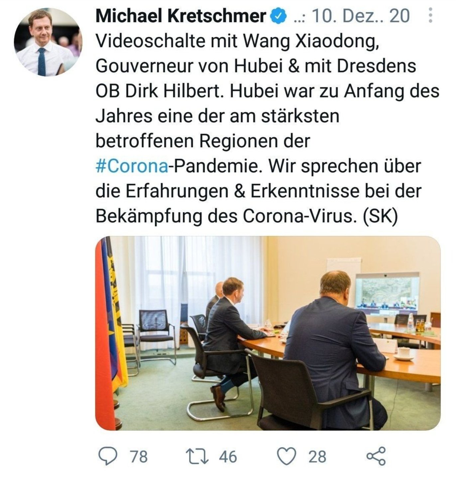This screenshot has width=456, height=477.
Task: Open the three-dot more options menu
Action: click(430, 16)
